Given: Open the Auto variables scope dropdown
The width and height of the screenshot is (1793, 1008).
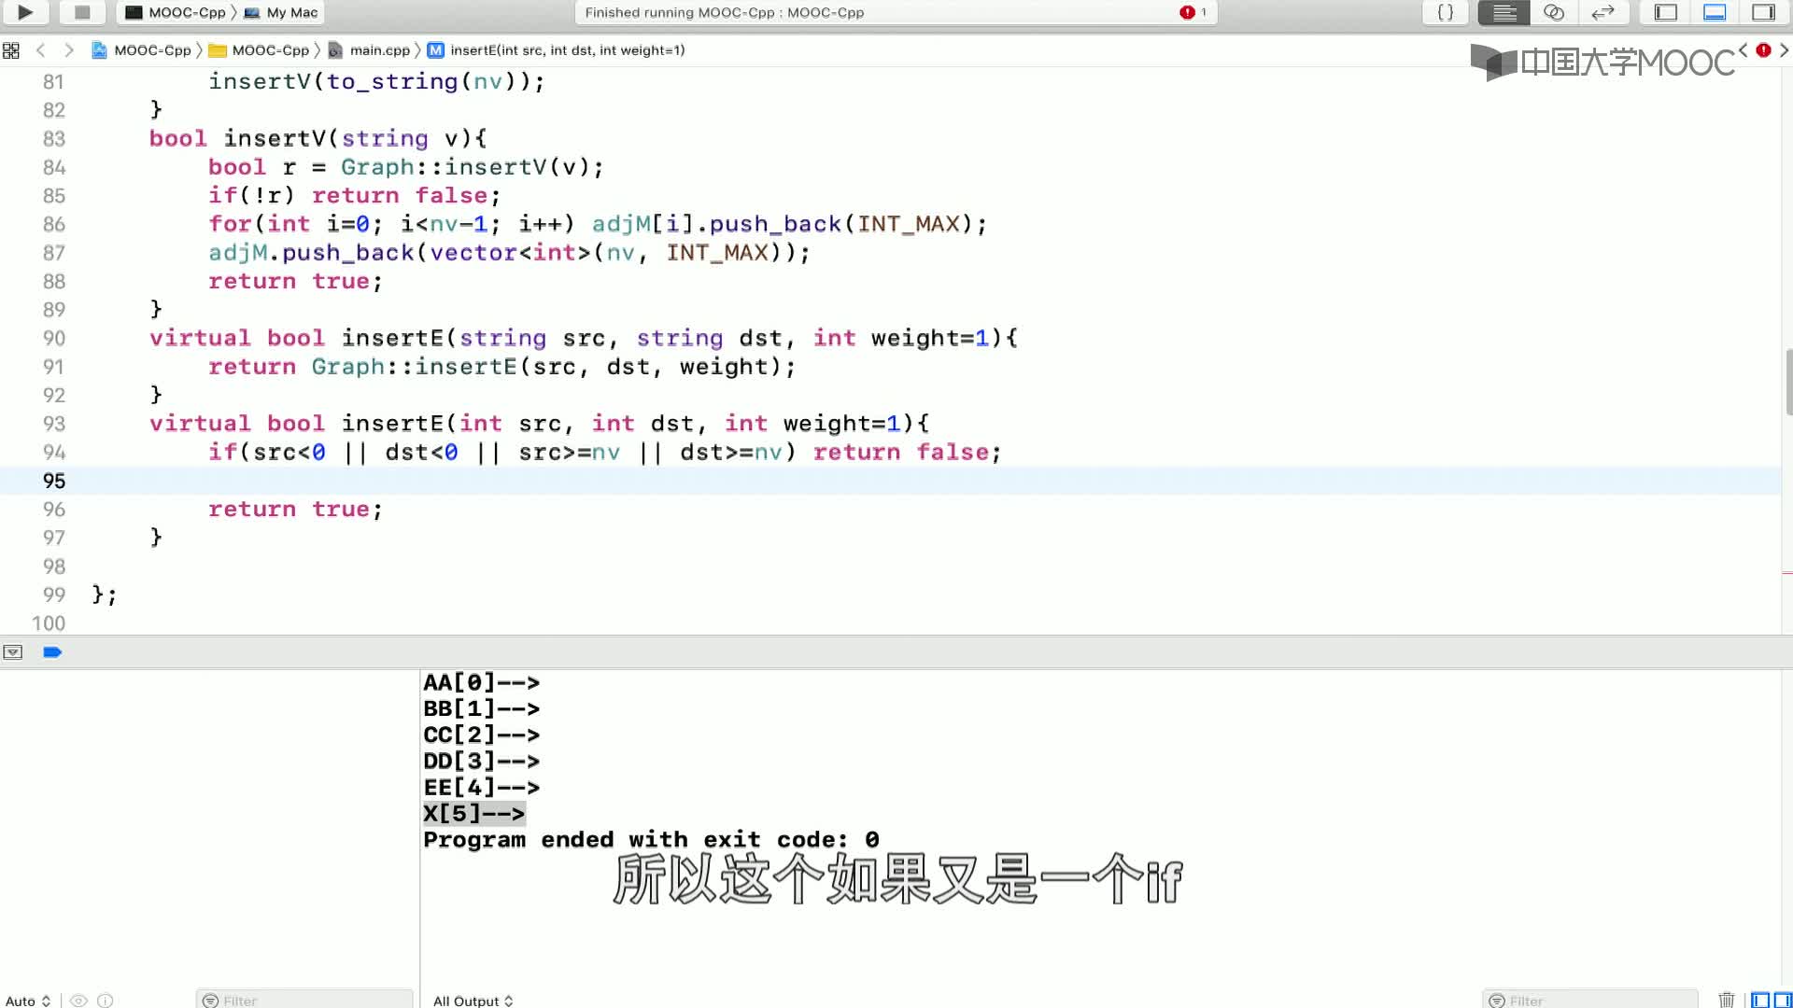Looking at the screenshot, I should 28,1001.
